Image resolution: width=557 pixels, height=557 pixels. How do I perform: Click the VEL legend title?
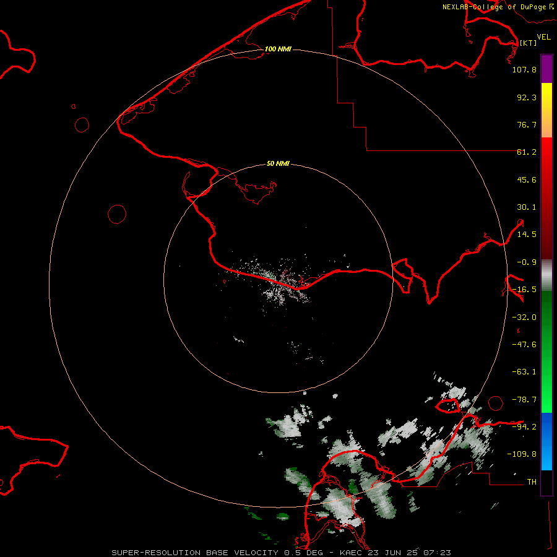coord(543,37)
